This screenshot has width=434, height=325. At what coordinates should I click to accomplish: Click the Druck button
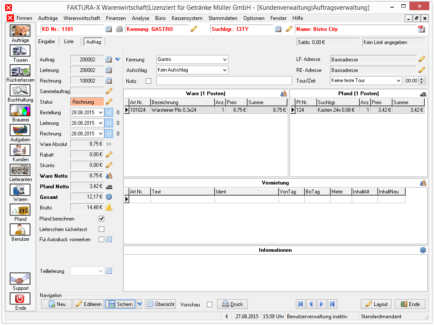pyautogui.click(x=232, y=304)
